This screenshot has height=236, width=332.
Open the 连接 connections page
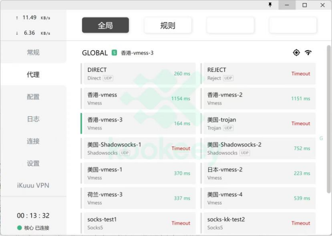(33, 141)
